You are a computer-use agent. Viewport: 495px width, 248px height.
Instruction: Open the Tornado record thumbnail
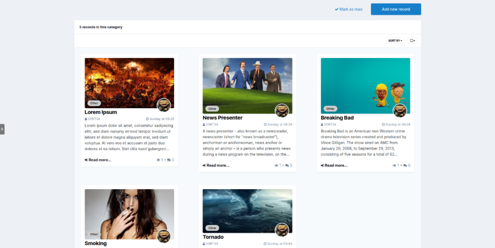247,211
